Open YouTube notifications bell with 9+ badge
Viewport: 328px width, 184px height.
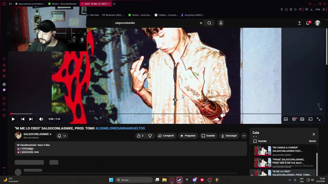point(308,23)
